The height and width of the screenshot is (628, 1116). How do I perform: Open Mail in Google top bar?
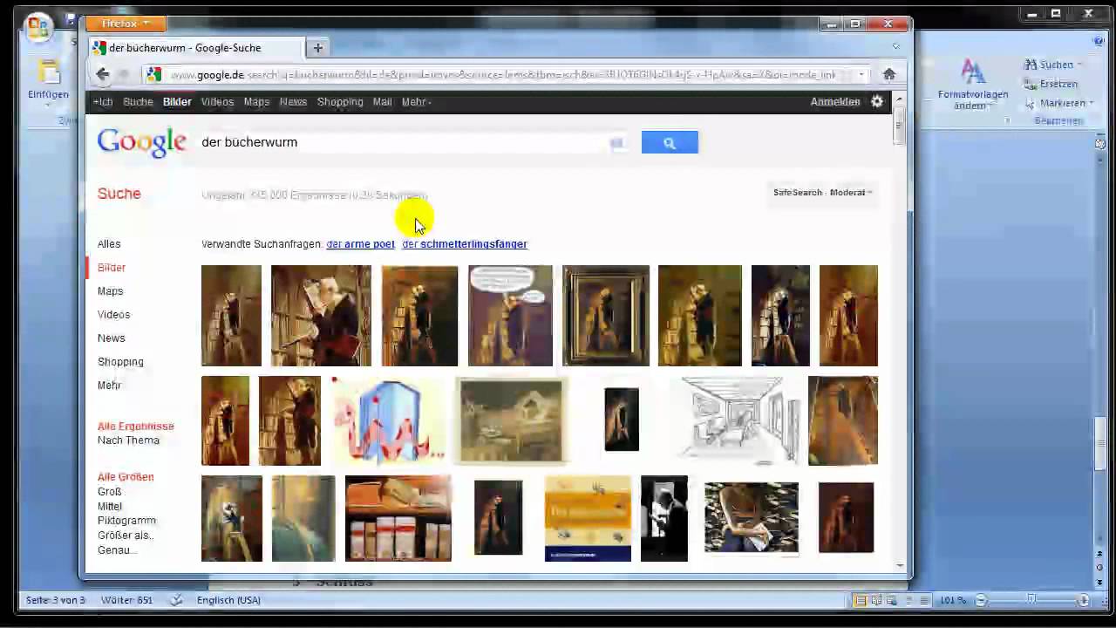pyautogui.click(x=382, y=102)
